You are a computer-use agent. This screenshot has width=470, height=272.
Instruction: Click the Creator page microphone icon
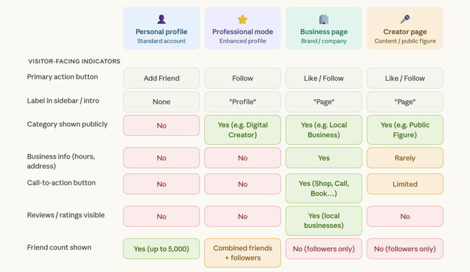[x=405, y=19]
